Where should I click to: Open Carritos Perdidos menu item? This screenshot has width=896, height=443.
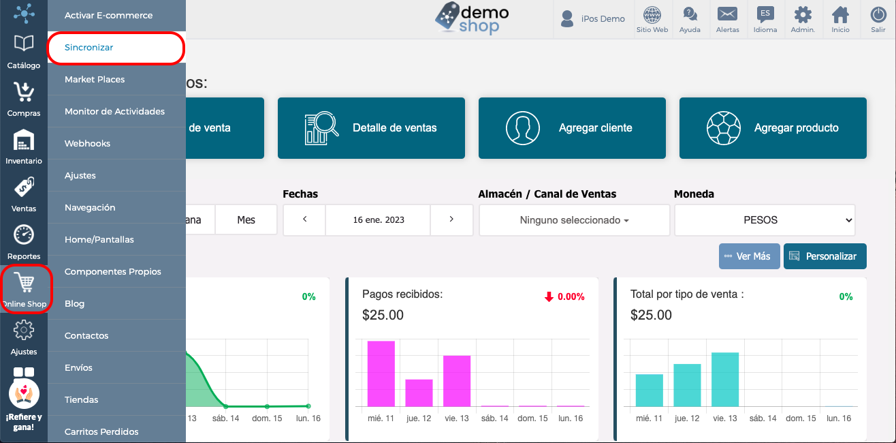pyautogui.click(x=116, y=430)
